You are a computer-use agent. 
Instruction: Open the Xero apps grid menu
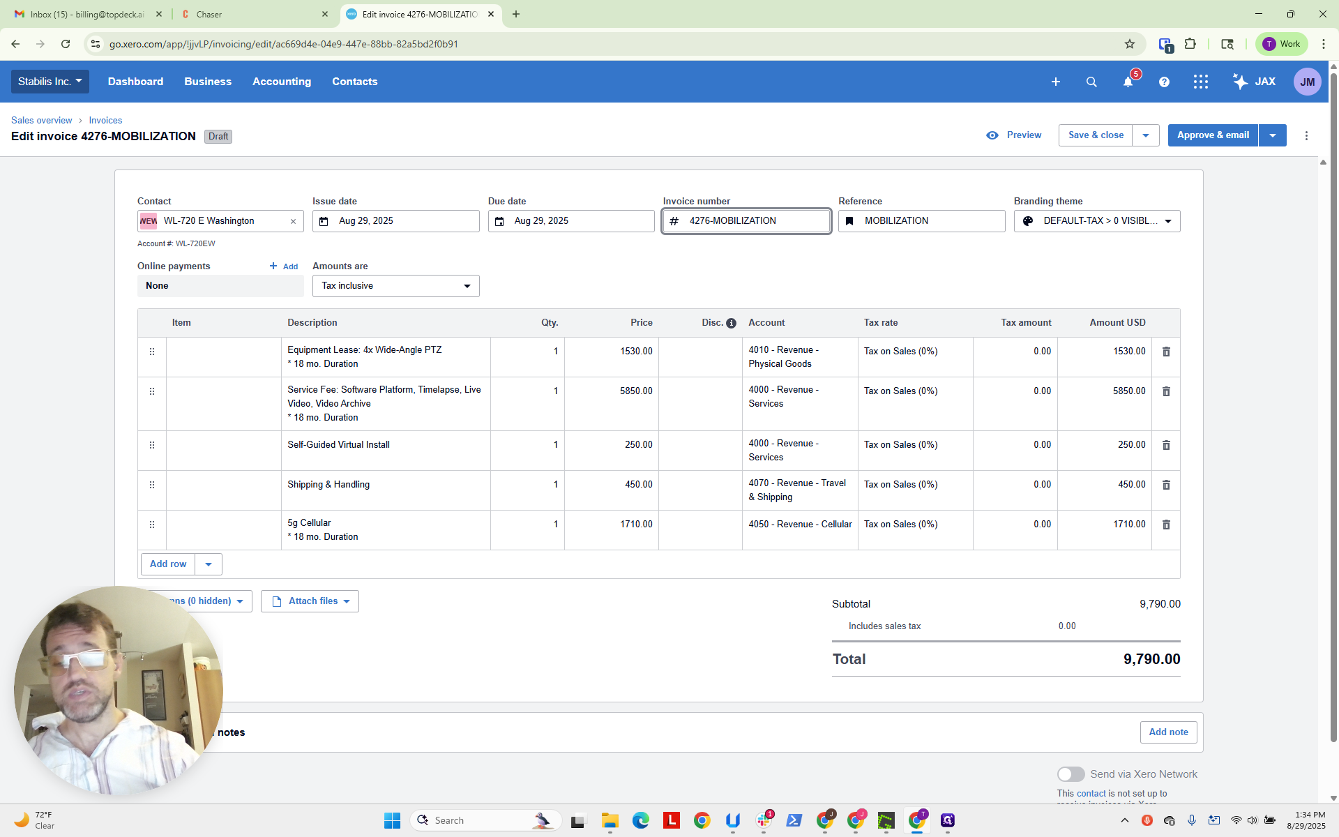click(1200, 82)
